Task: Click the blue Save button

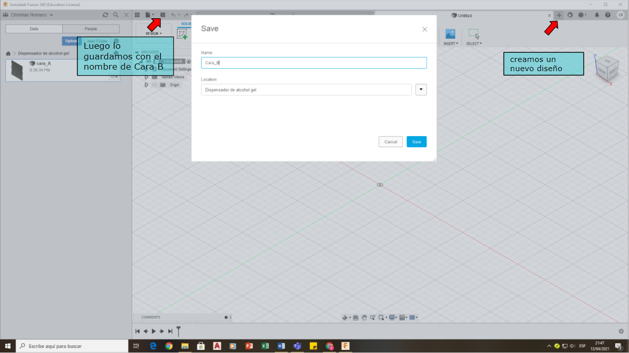Action: pos(417,142)
